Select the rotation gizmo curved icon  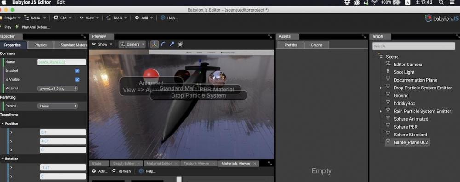coord(163,44)
